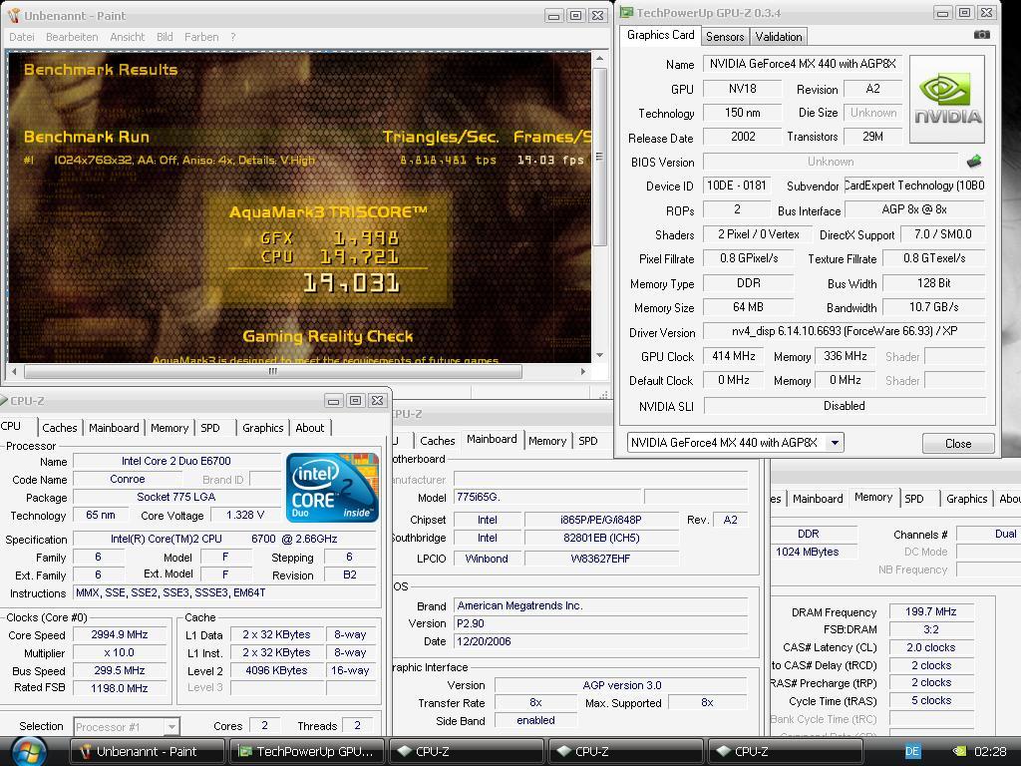Switch to the Validation tab in GPU-Z
Viewport: 1021px width, 766px height.
tap(778, 37)
